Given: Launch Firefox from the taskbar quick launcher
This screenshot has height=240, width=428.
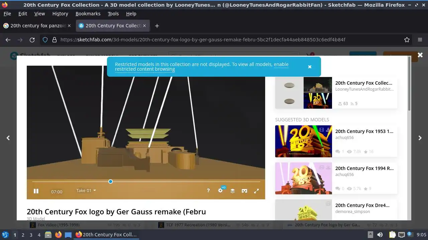Looking at the screenshot, I should [58, 235].
